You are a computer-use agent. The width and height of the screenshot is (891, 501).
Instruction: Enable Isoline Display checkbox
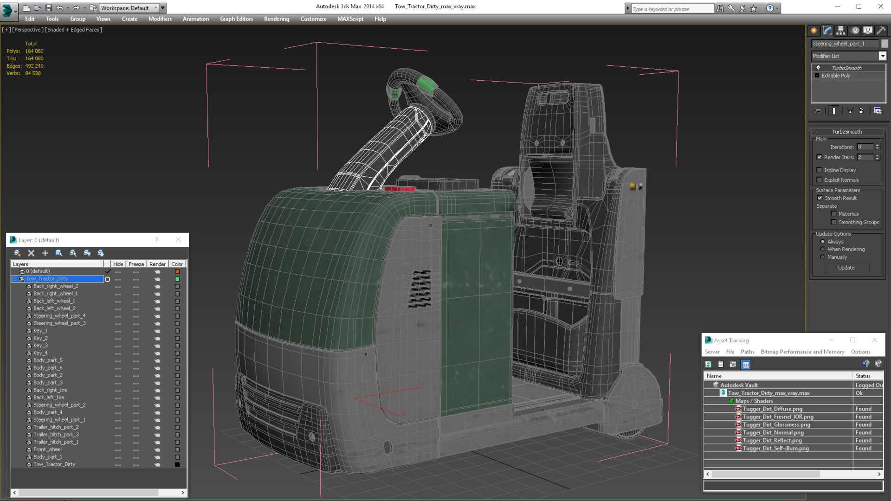[x=819, y=170]
